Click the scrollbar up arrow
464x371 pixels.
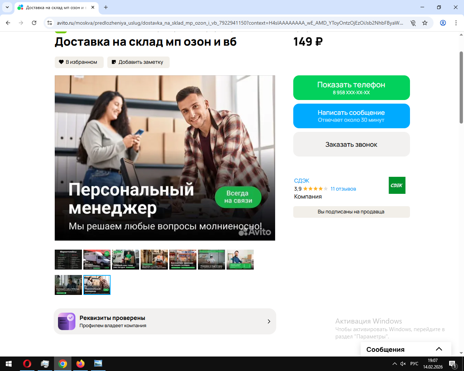tap(461, 35)
